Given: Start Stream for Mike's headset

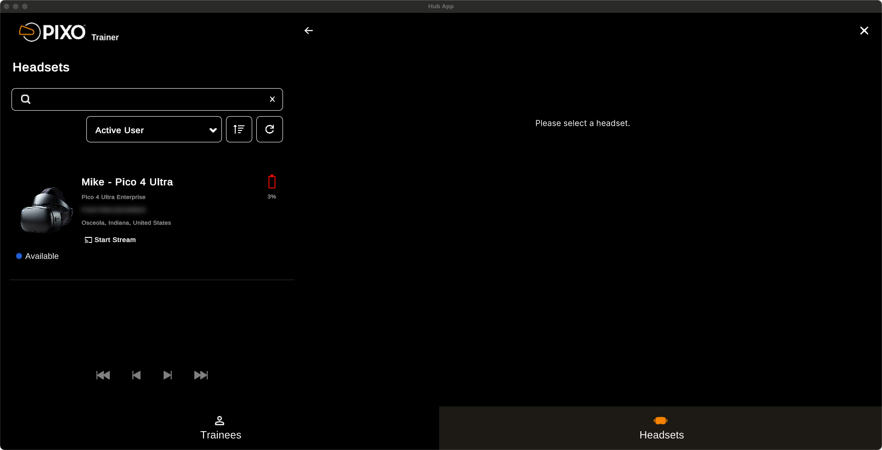Looking at the screenshot, I should (x=110, y=240).
